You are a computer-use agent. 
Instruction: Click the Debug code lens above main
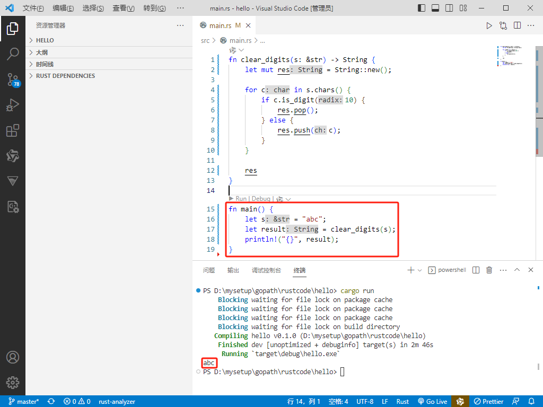coord(261,199)
